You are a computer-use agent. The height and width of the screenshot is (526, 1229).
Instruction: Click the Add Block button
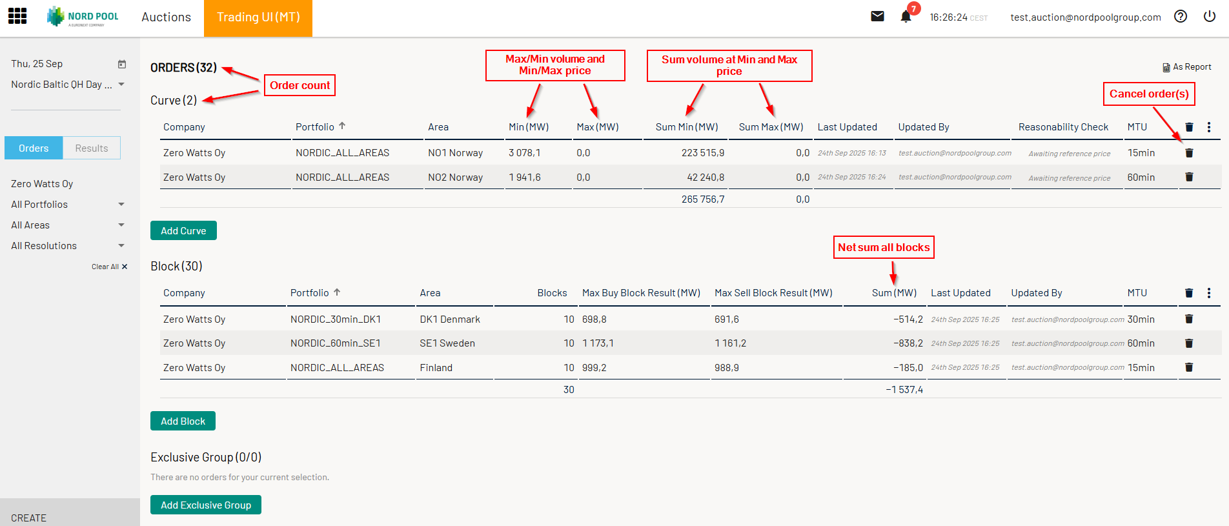tap(183, 421)
